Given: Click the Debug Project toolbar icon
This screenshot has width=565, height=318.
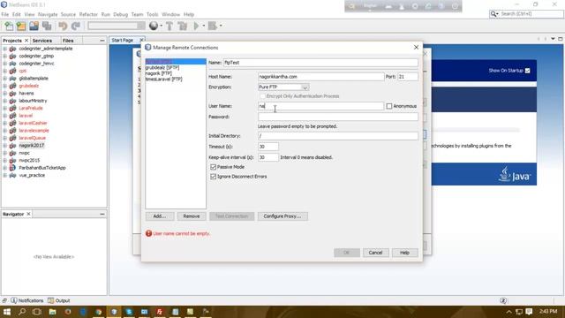Looking at the screenshot, I should pyautogui.click(x=213, y=26).
